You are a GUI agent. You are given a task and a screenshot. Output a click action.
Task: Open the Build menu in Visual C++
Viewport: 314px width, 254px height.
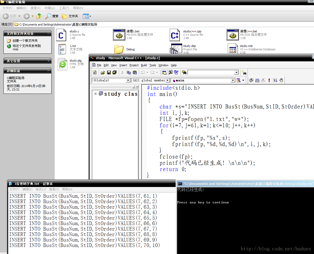coord(144,65)
